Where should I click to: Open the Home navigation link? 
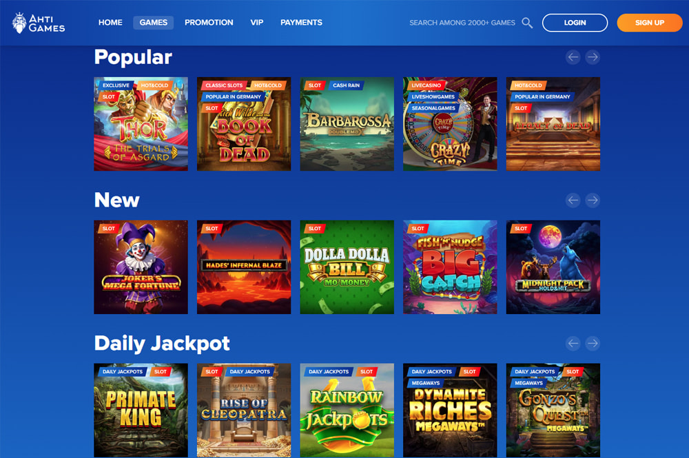coord(110,23)
